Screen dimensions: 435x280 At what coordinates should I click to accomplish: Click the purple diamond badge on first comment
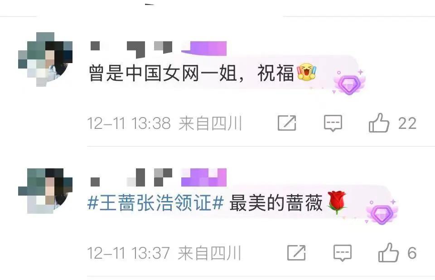349,83
